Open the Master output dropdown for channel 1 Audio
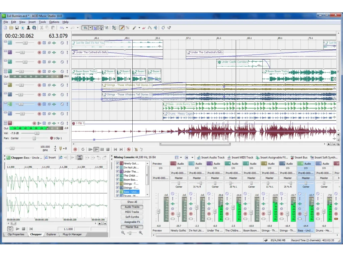This screenshot has width=343, height=257. coord(179,178)
